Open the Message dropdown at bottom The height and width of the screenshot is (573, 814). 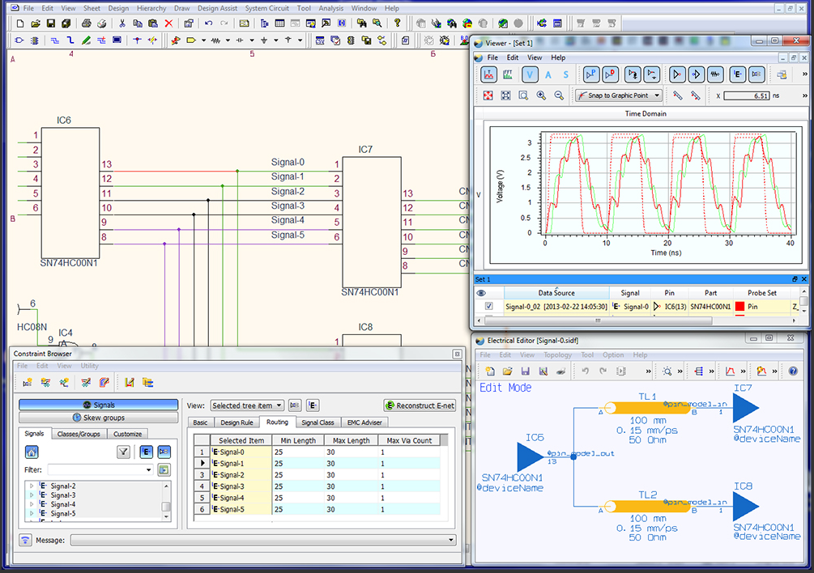click(450, 540)
